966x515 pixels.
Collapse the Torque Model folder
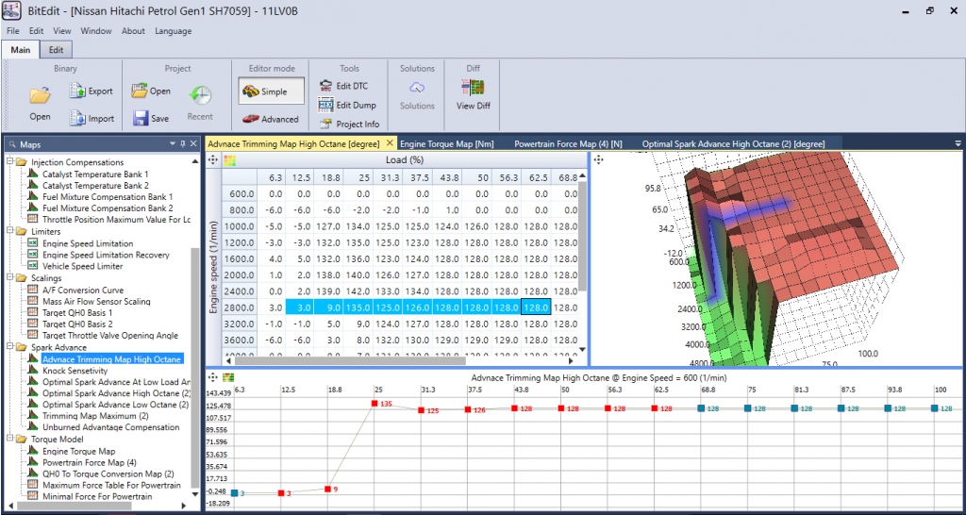coord(9,440)
